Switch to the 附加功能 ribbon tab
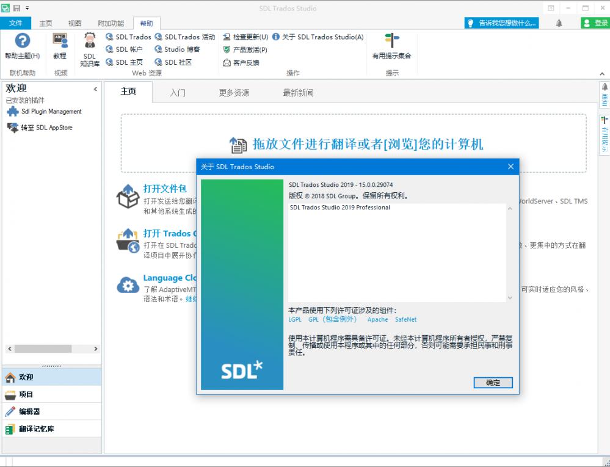This screenshot has width=610, height=467. coord(111,23)
